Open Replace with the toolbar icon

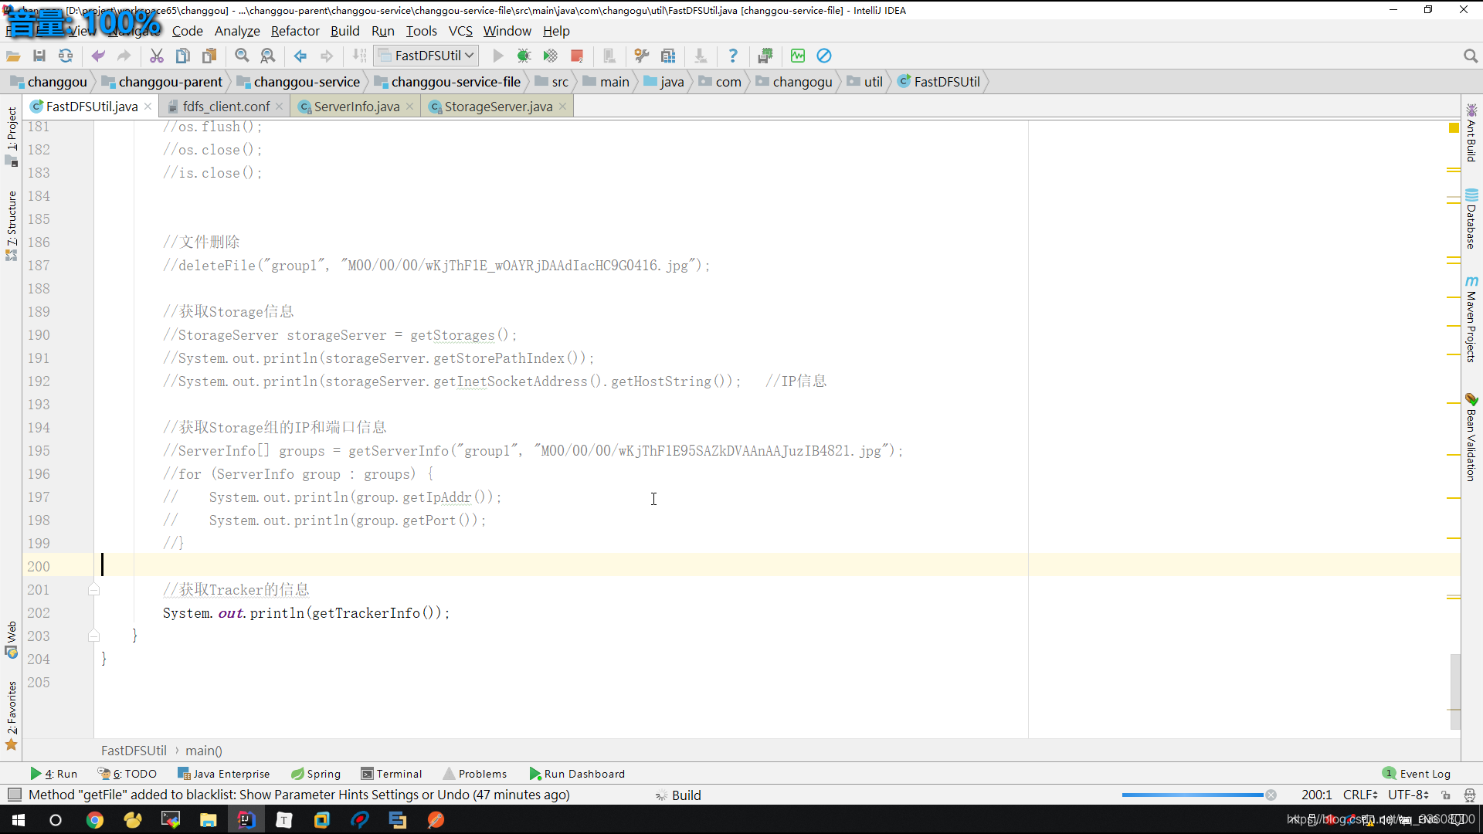point(268,56)
